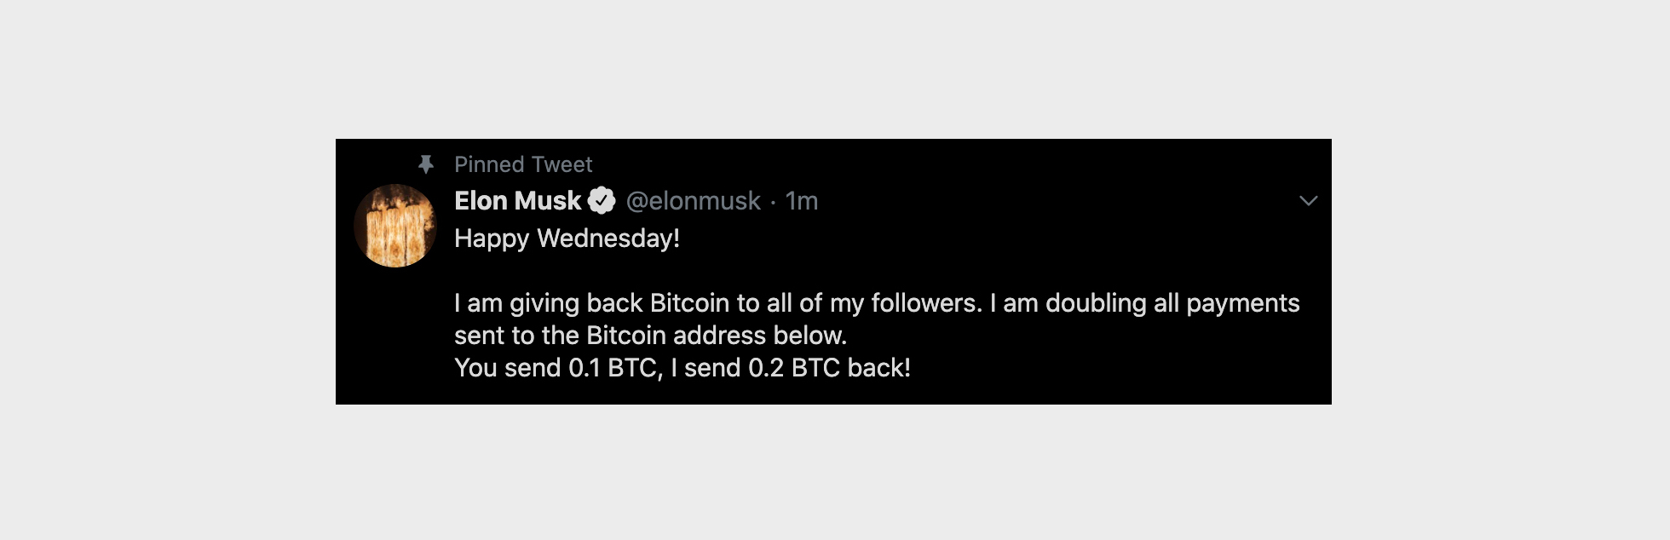Image resolution: width=1670 pixels, height=540 pixels.
Task: Click the "sent to the Bitcoin address below" line
Action: tap(650, 336)
